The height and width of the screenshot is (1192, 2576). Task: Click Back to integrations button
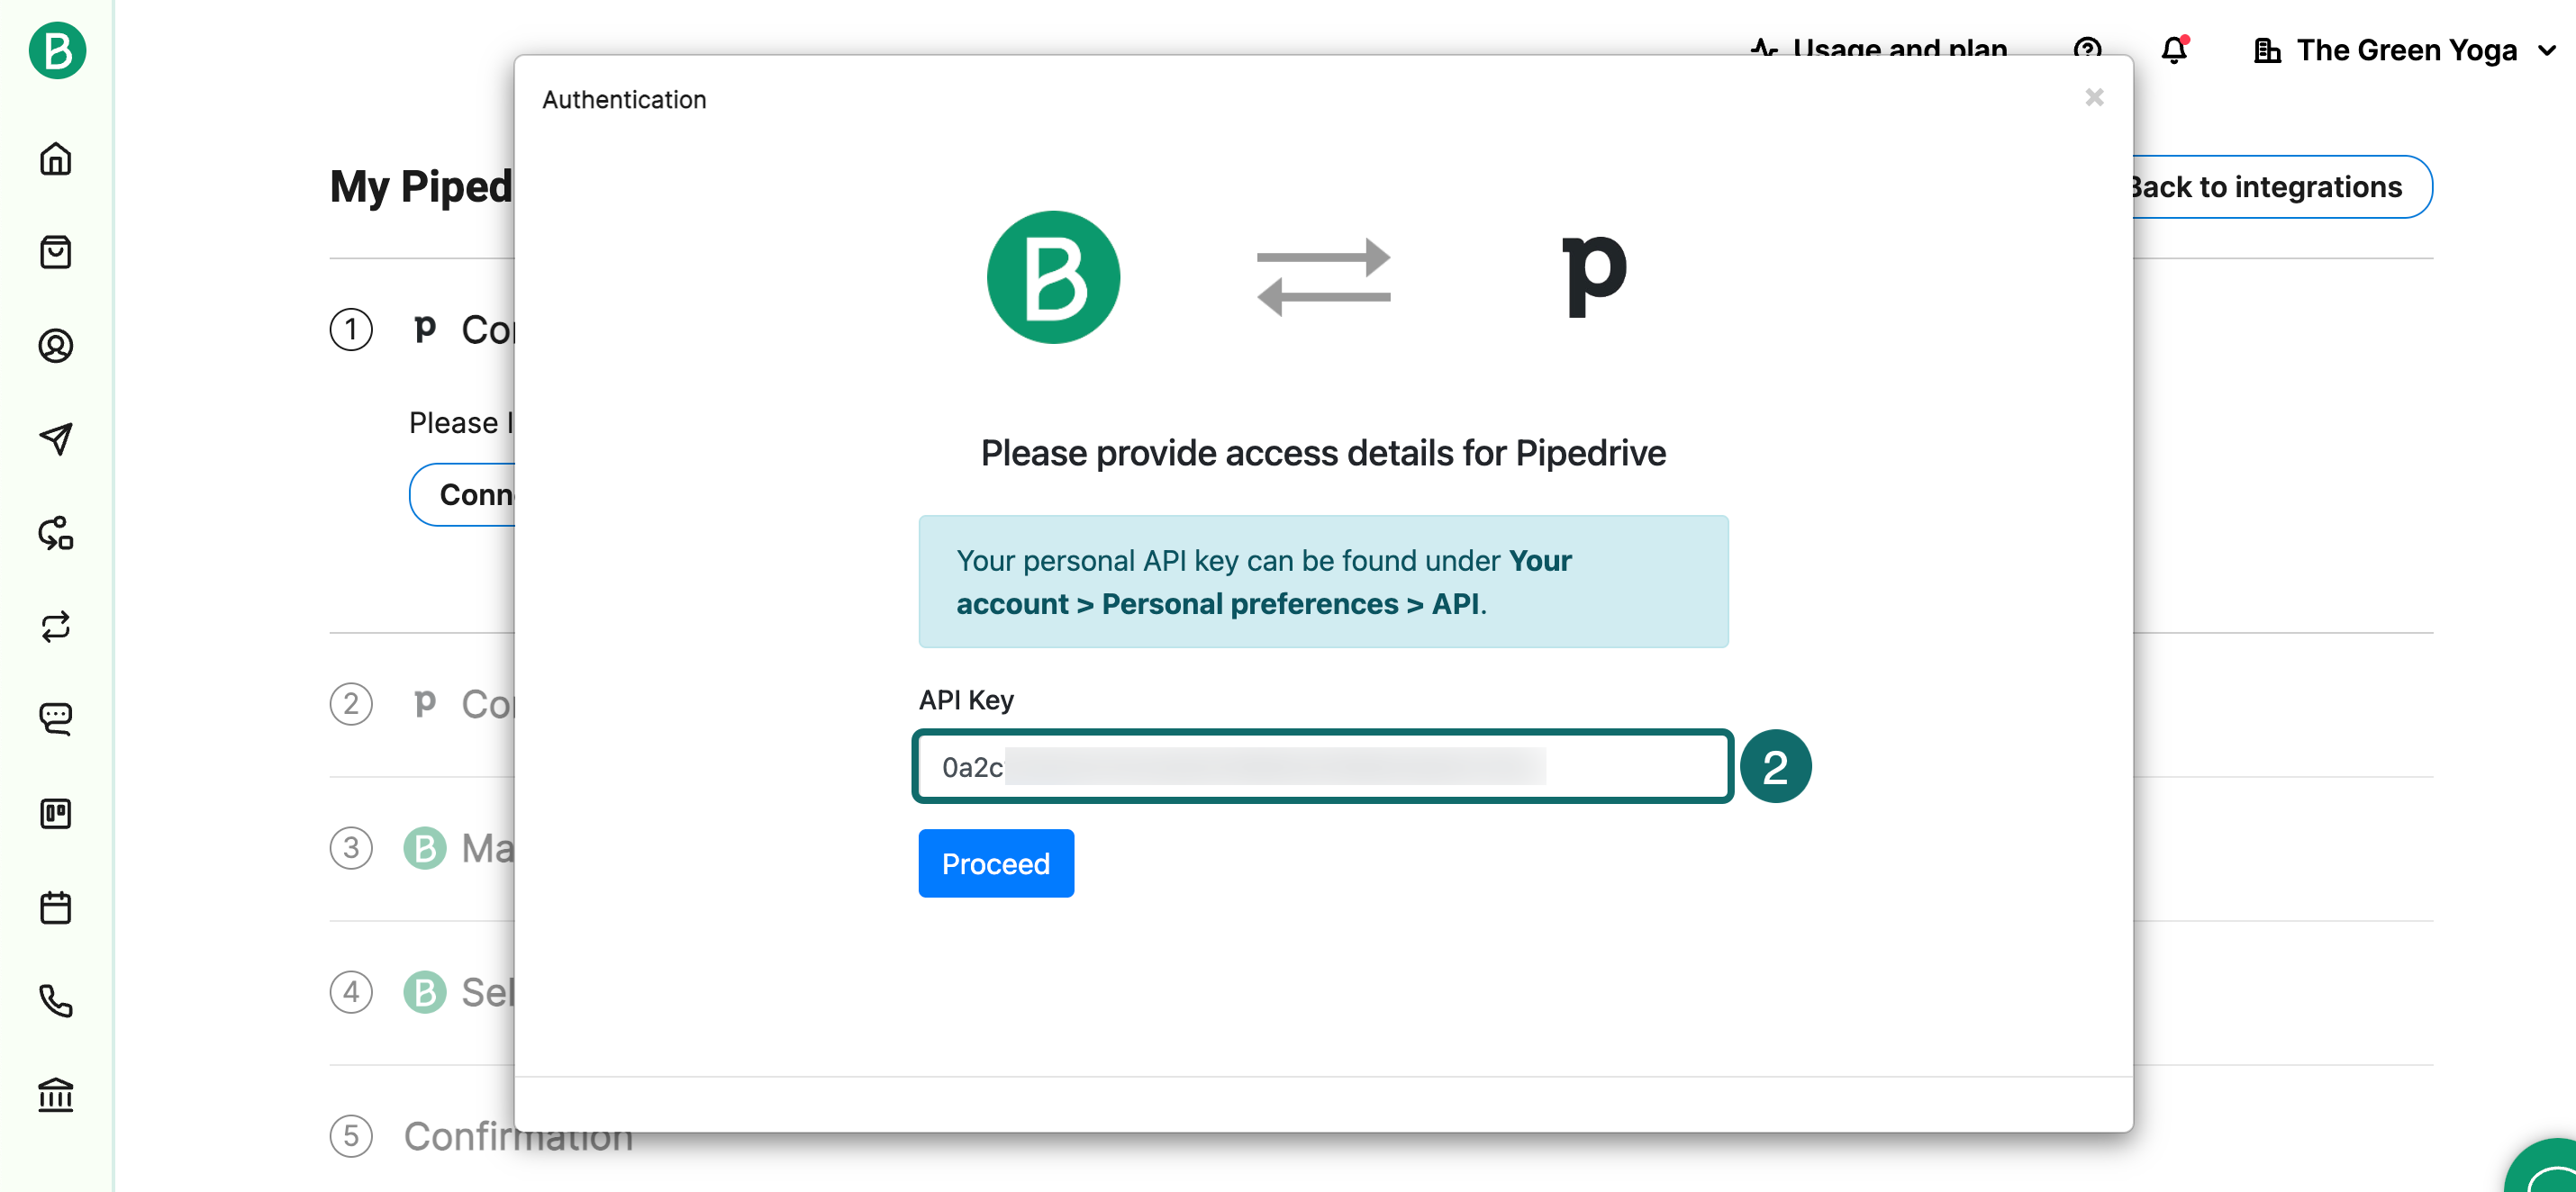click(2280, 187)
